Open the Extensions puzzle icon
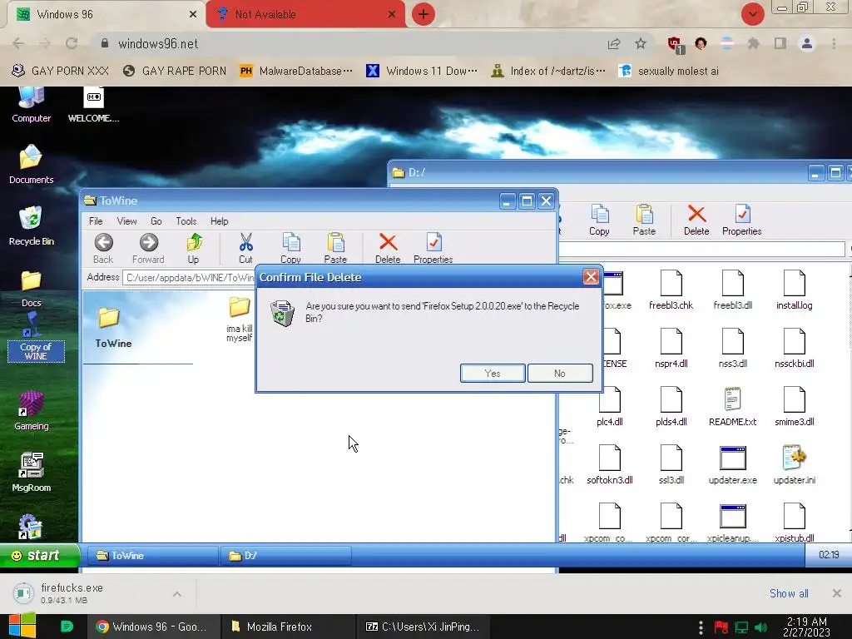Image resolution: width=852 pixels, height=639 pixels. [x=753, y=43]
